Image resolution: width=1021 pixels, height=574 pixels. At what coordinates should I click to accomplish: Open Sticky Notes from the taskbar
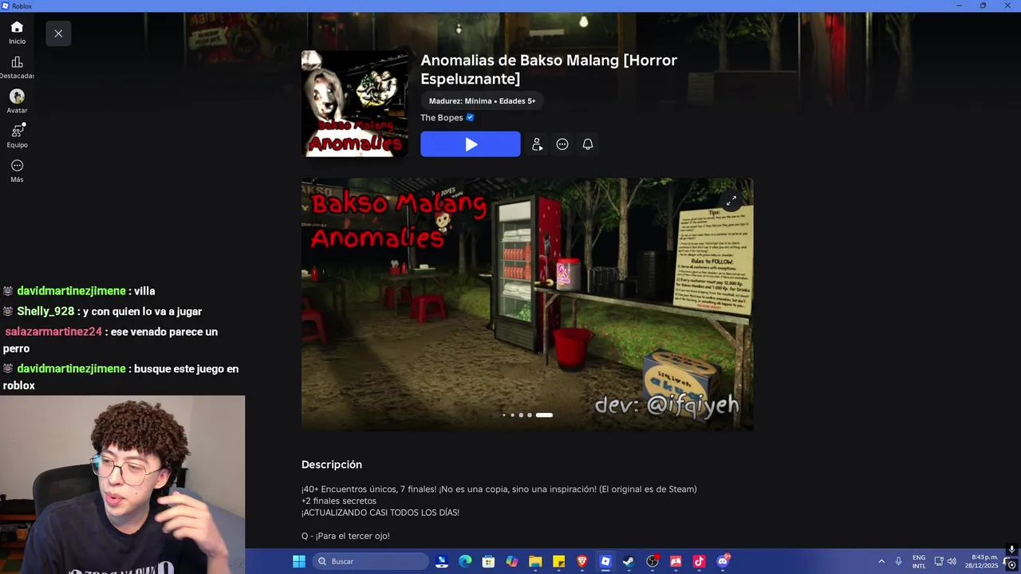558,561
